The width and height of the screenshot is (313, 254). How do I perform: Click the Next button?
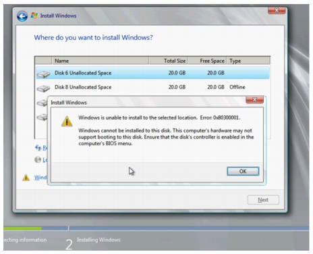click(263, 200)
